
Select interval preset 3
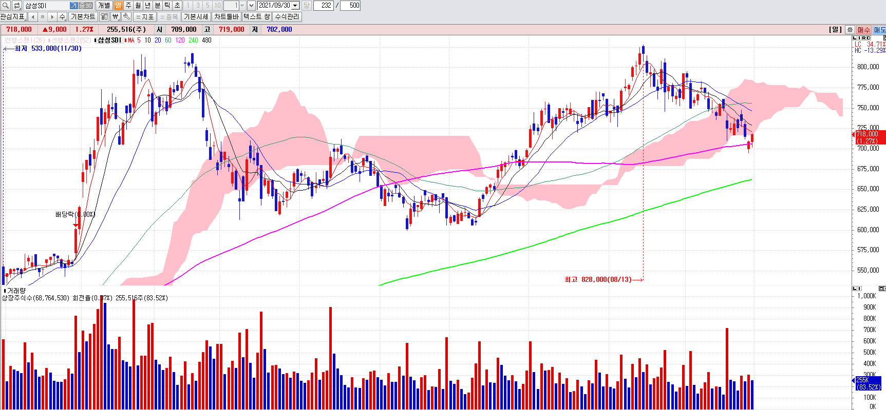(x=198, y=6)
